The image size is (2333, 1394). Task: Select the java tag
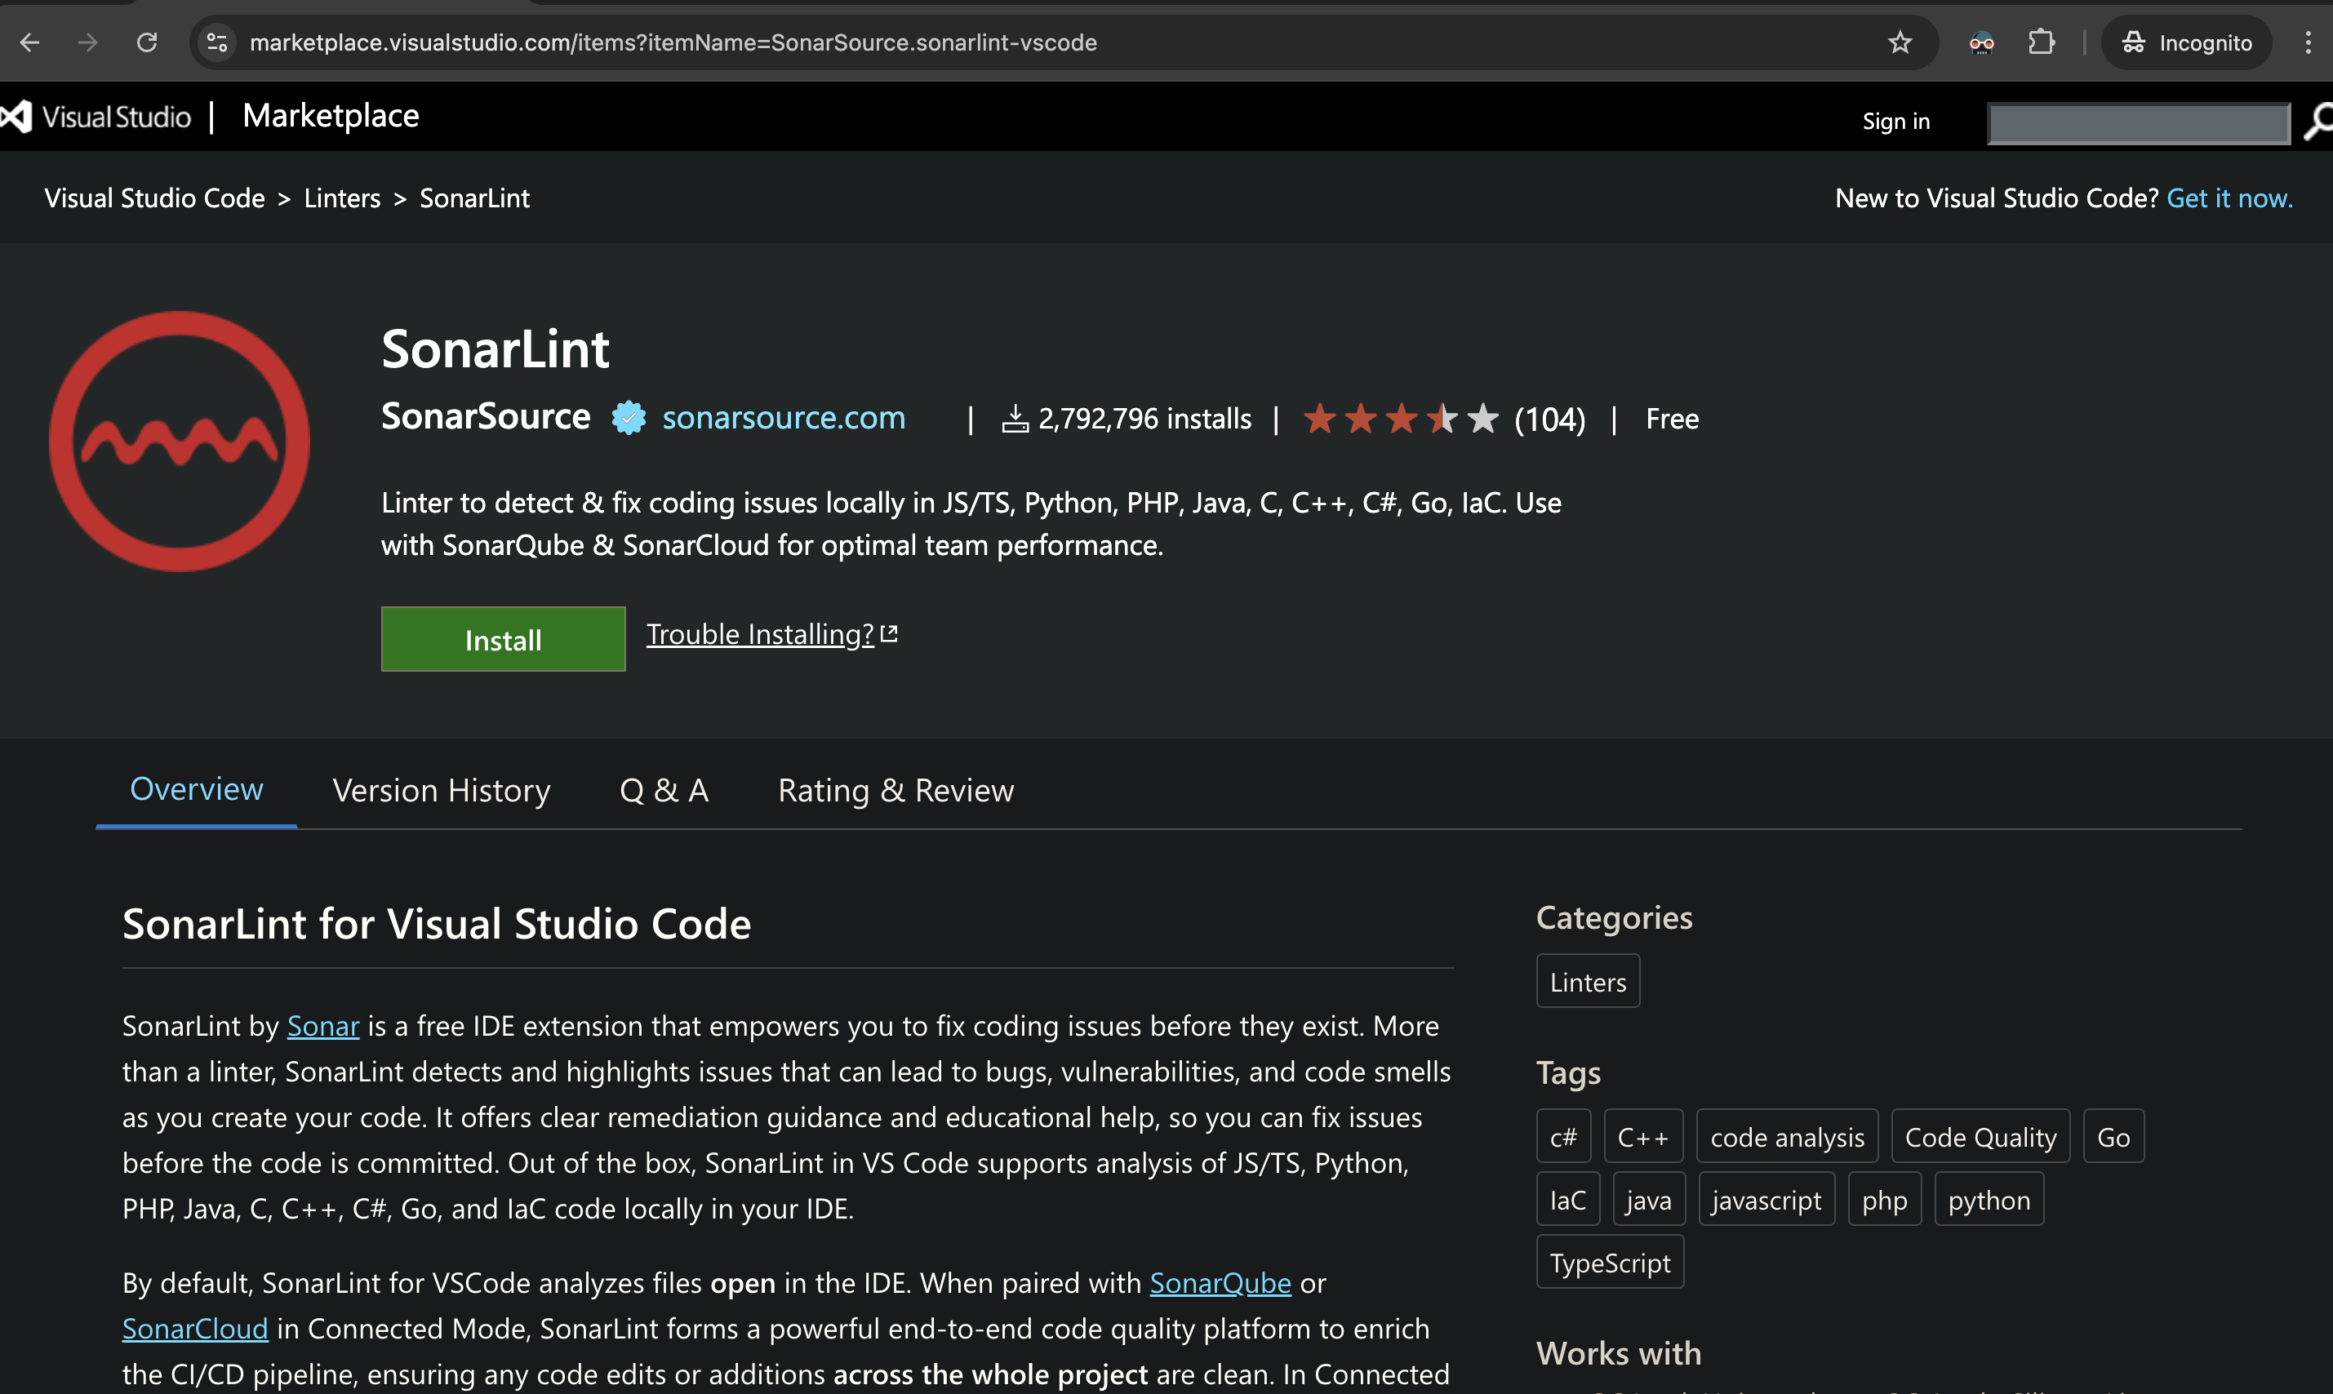pos(1648,1200)
